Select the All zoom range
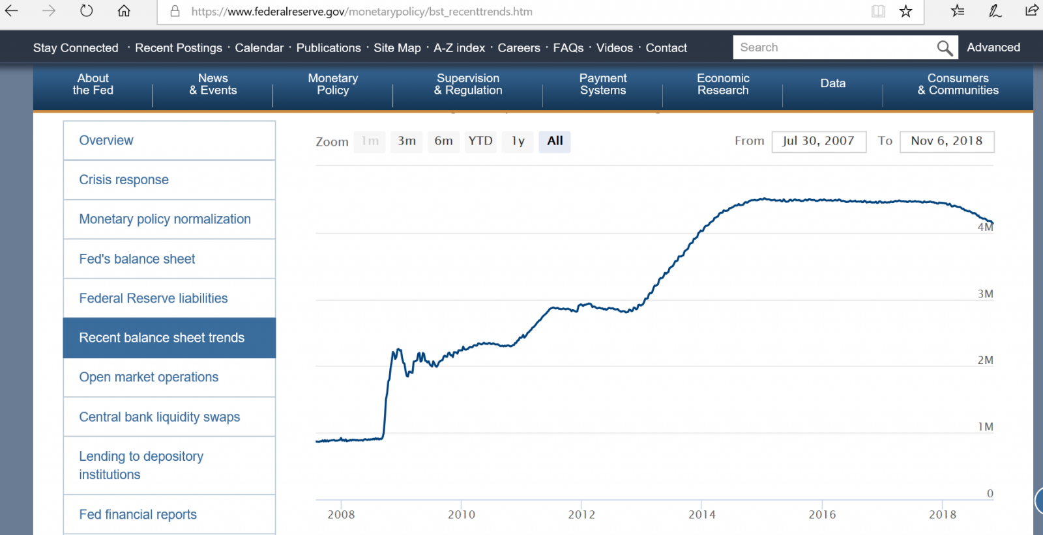 (555, 141)
